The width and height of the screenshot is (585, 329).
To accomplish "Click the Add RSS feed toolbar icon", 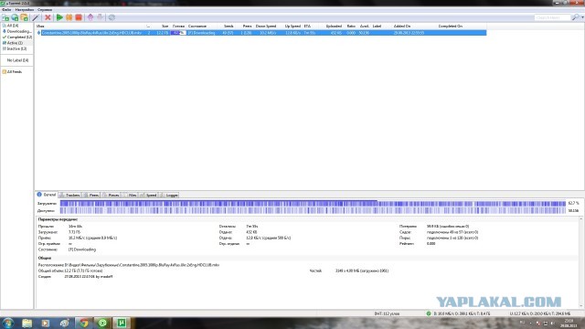I will click(25, 17).
